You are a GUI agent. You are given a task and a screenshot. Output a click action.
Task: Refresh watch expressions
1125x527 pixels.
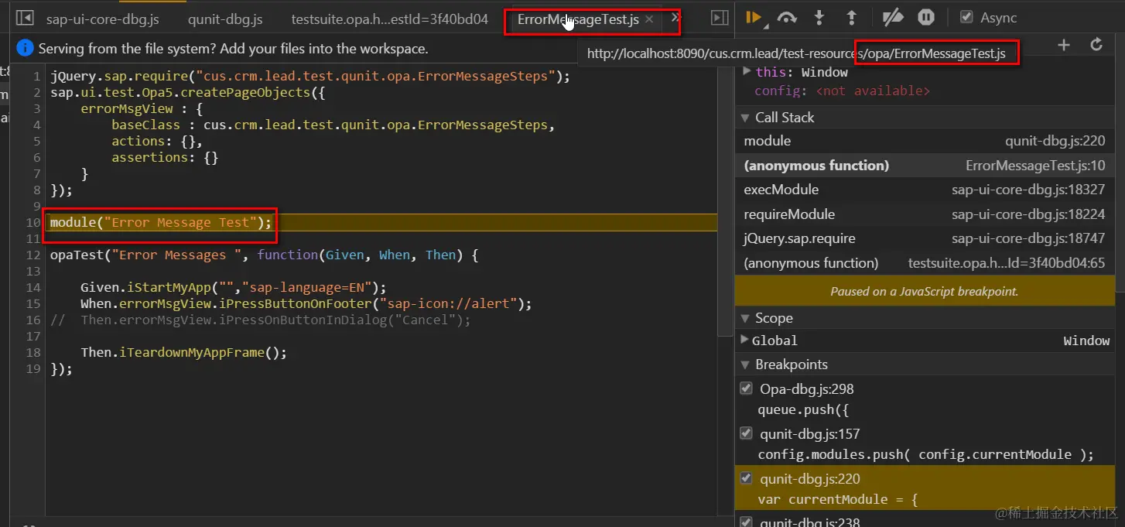1096,46
